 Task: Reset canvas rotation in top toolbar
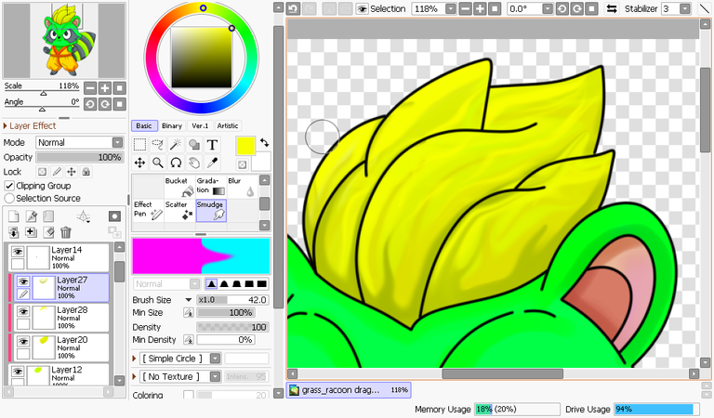[x=591, y=8]
